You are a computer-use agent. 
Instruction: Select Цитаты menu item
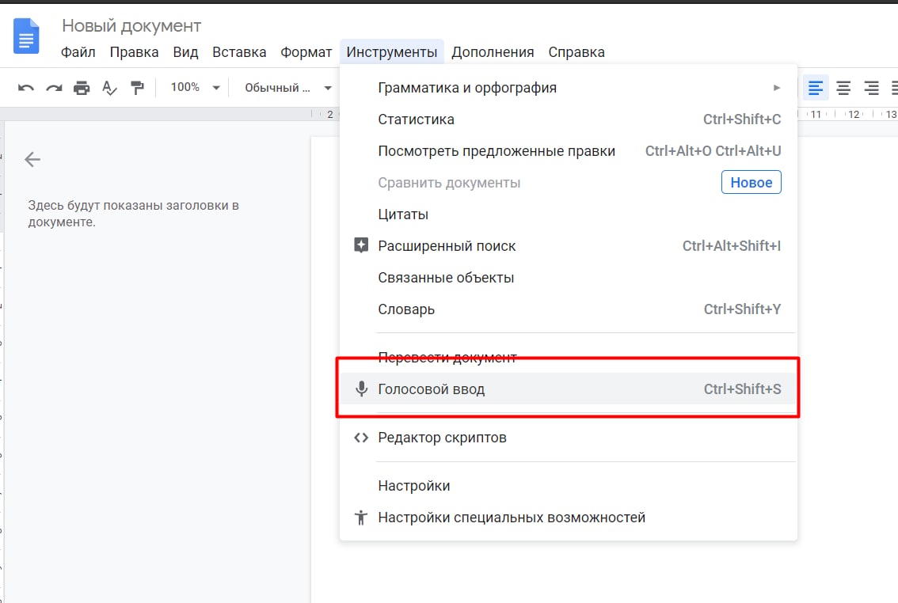[x=568, y=214]
